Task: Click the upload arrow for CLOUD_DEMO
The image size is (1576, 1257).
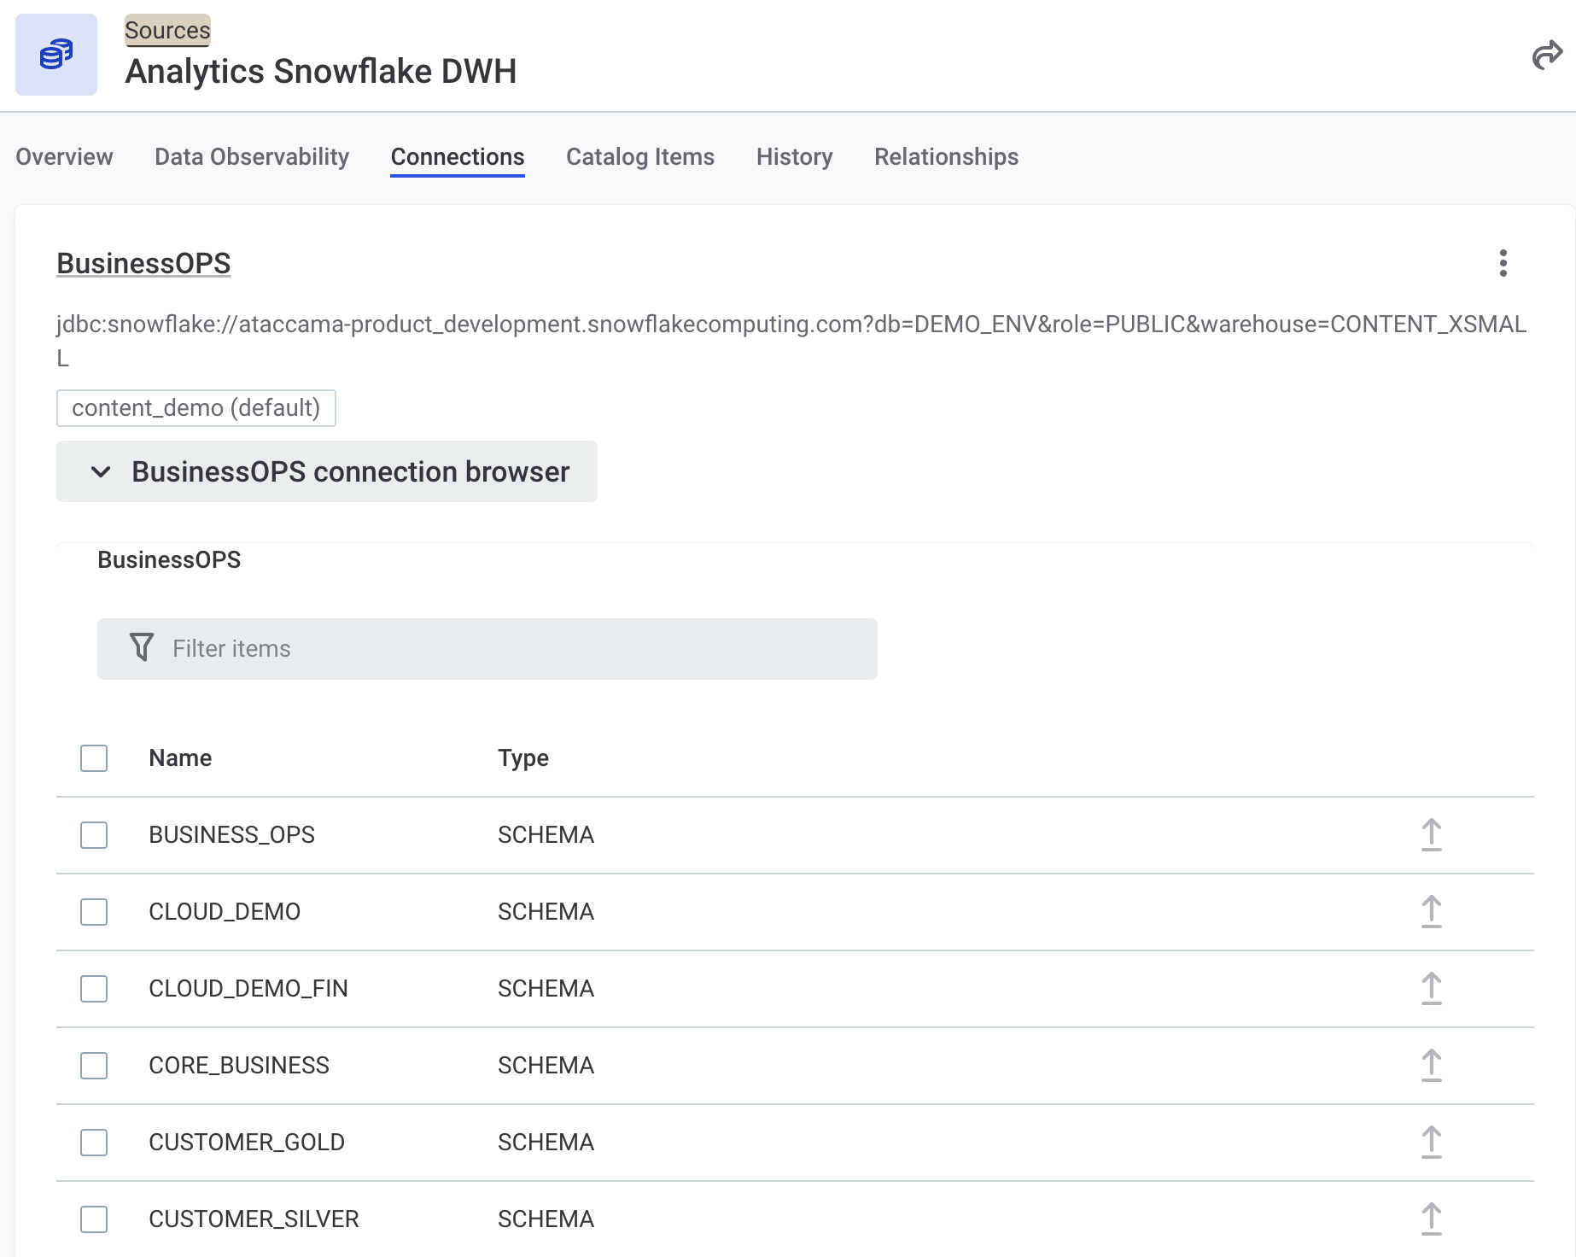Action: (x=1432, y=912)
